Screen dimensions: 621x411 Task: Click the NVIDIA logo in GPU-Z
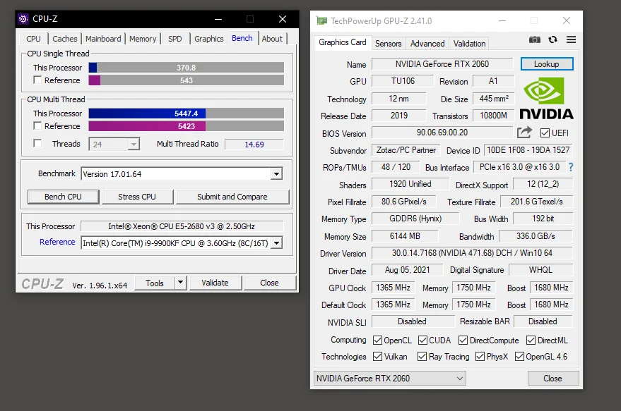tap(546, 98)
